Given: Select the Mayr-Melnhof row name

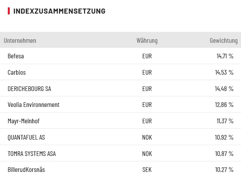Looking at the screenshot, I should click(23, 121).
